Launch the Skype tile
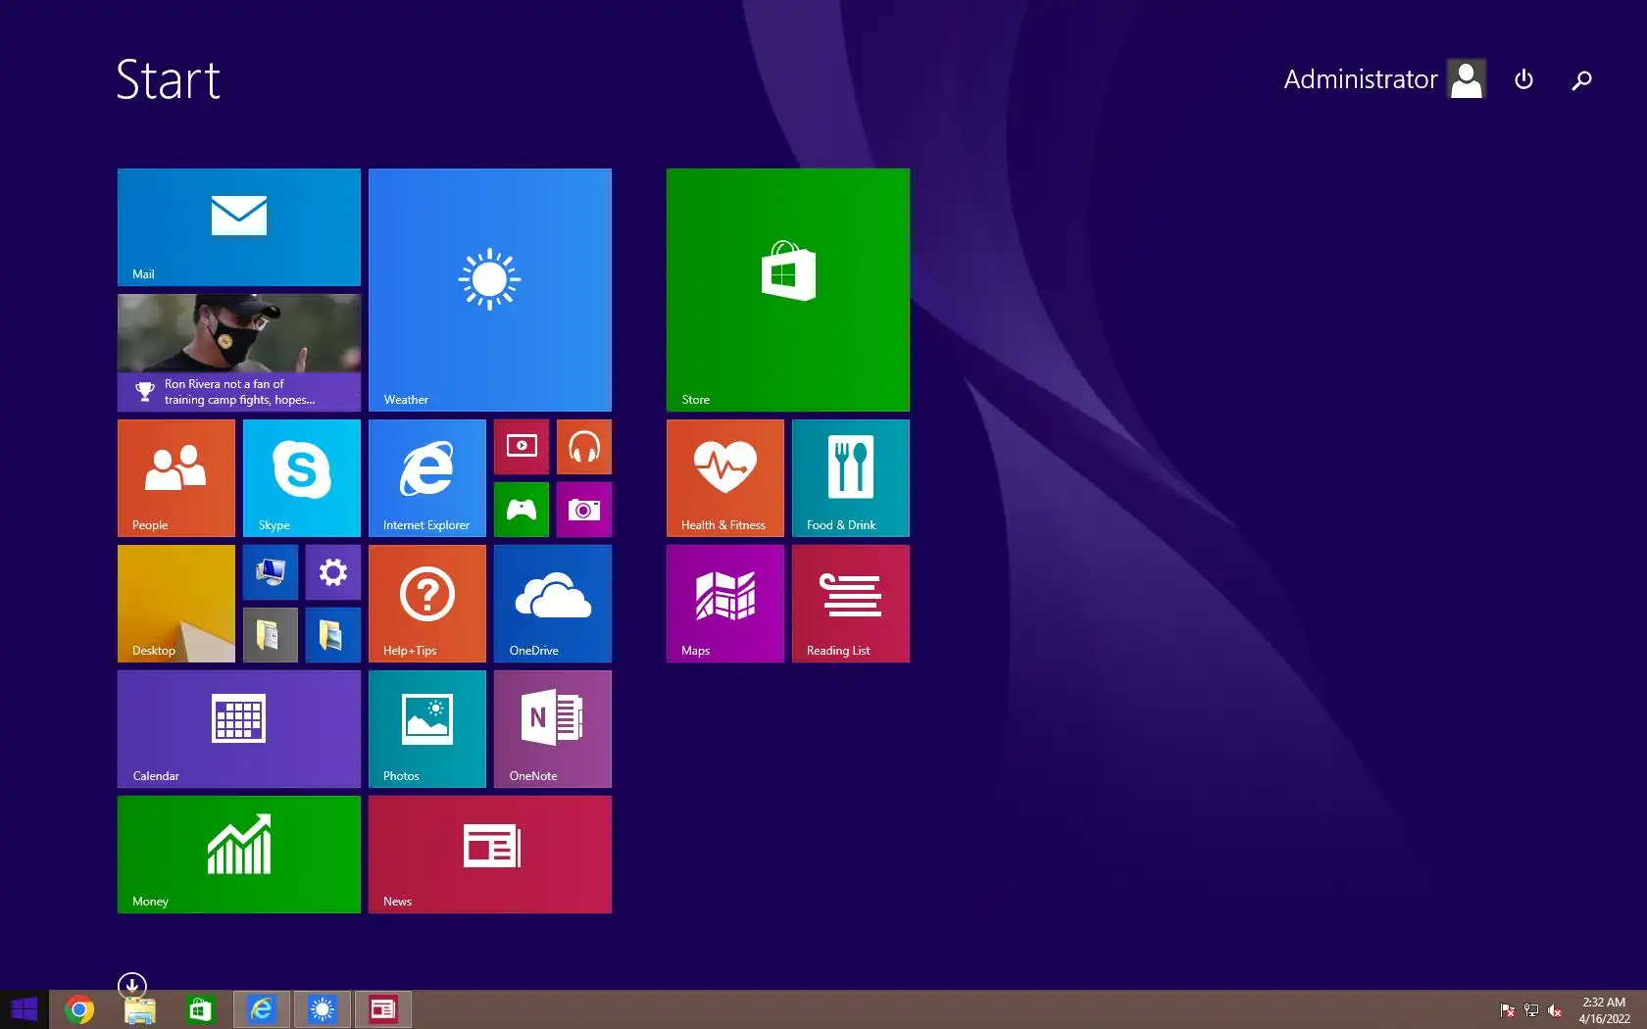The image size is (1647, 1029). tap(302, 478)
